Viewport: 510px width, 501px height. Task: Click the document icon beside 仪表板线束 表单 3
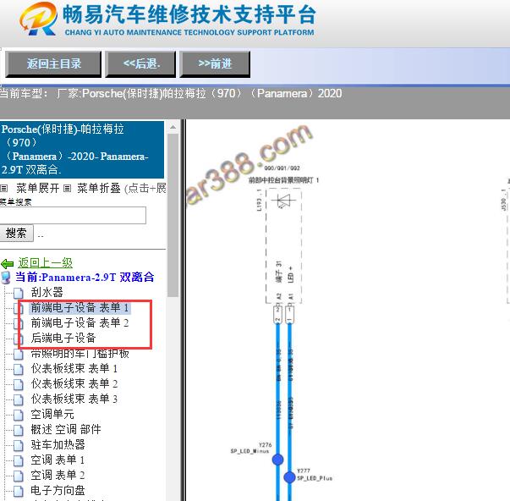click(x=19, y=399)
